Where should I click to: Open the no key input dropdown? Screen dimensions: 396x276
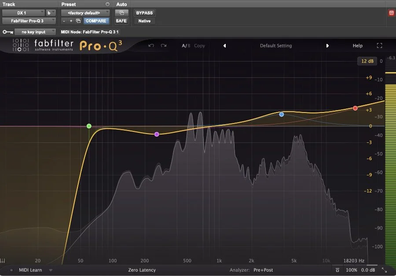coord(35,32)
